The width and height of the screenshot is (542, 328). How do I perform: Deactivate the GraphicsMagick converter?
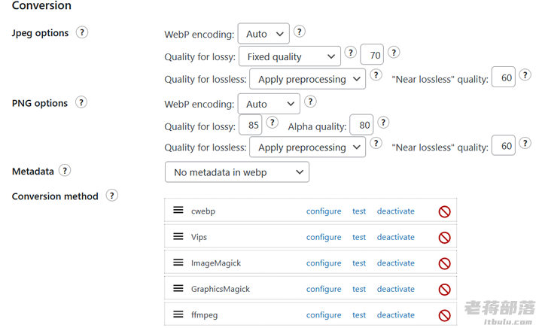tap(396, 289)
